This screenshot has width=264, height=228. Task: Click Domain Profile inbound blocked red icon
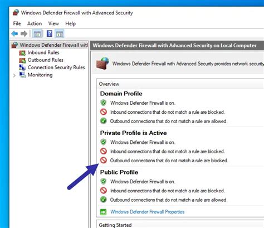[x=104, y=112]
